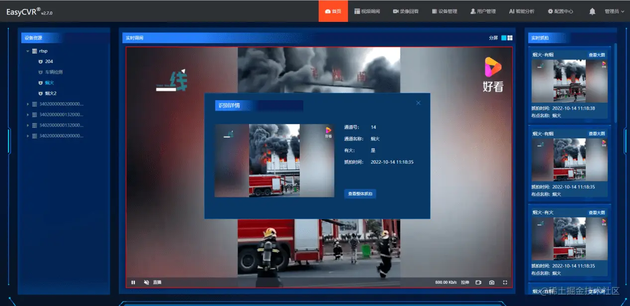
Task: Go to 录像回看 playback menu
Action: coord(406,11)
